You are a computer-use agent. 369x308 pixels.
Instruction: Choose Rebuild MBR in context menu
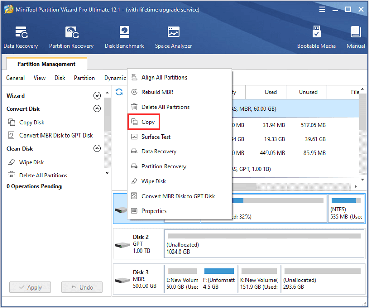point(179,92)
